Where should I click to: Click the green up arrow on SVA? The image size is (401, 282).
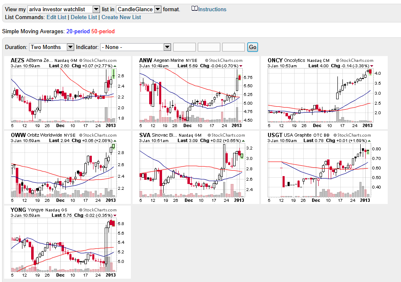point(243,141)
